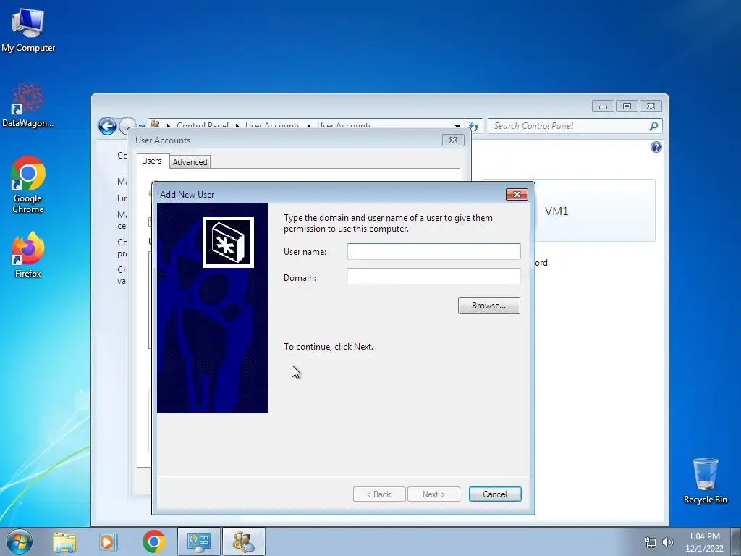741x556 pixels.
Task: Open Chrome from the taskbar
Action: 154,542
